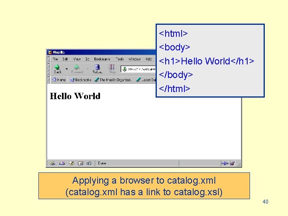The height and width of the screenshot is (216, 288).
Task: Click the closing </body> tag in the code box
Action: 176,75
